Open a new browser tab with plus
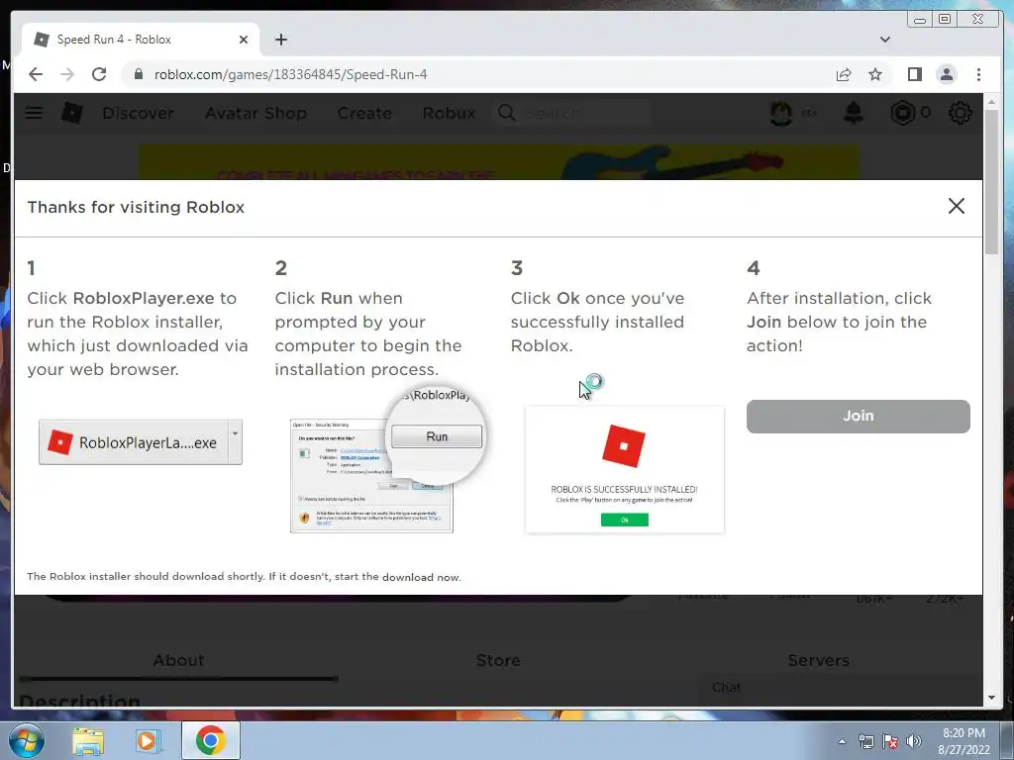 280,40
